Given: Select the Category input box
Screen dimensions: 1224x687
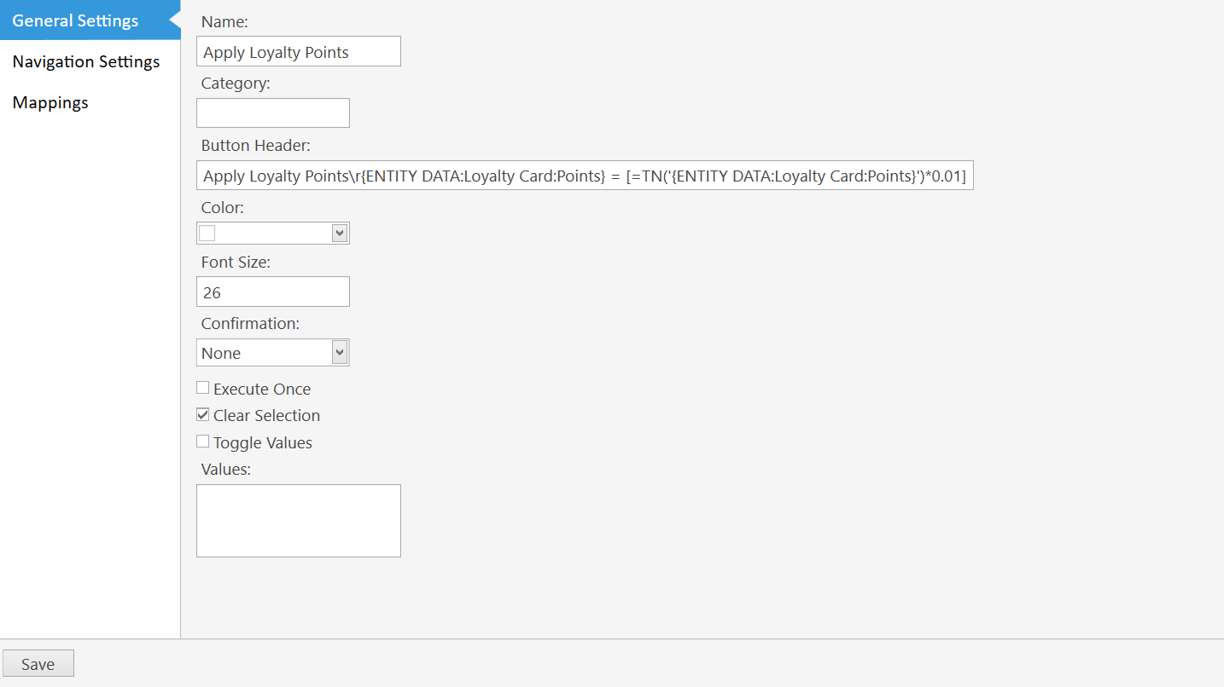Looking at the screenshot, I should tap(272, 113).
